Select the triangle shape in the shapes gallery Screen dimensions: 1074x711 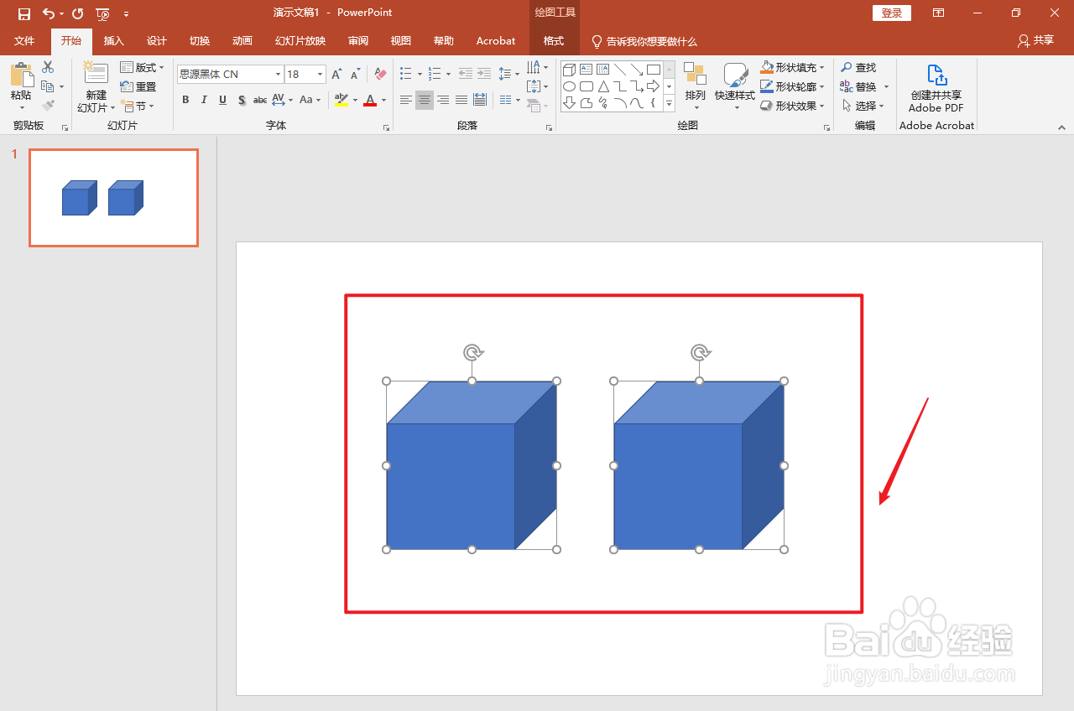click(x=603, y=86)
